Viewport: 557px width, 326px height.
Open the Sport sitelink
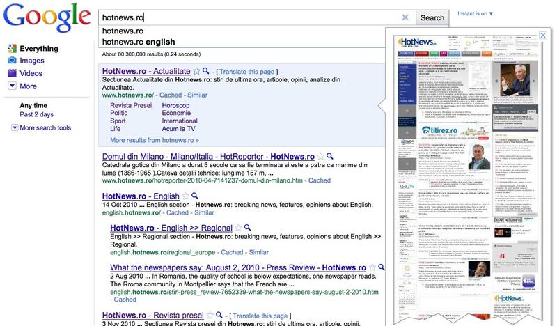[x=118, y=121]
